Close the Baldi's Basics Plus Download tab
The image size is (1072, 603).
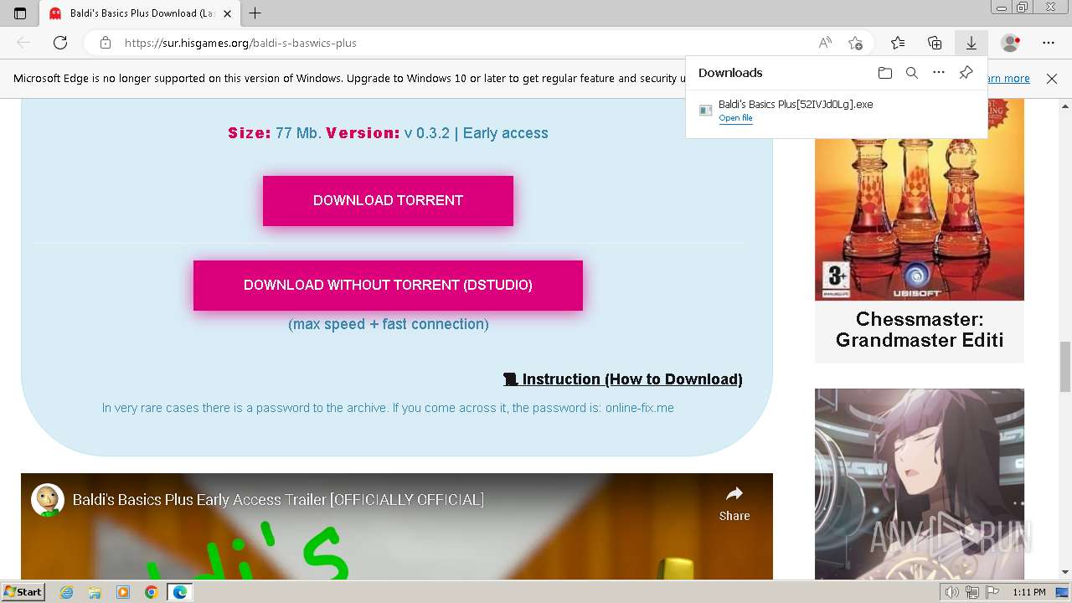[x=227, y=13]
